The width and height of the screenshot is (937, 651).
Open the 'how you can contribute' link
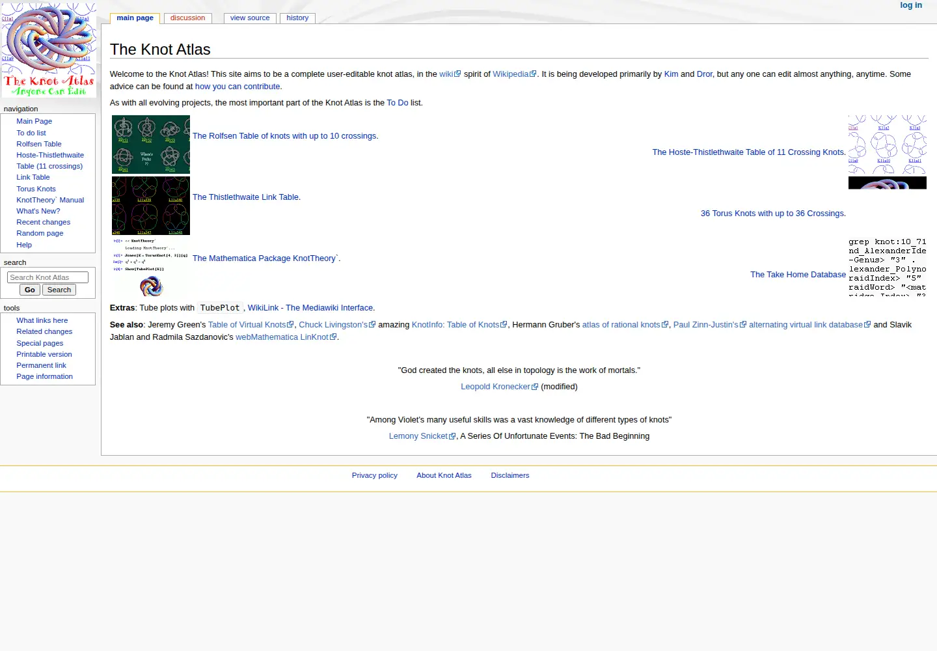[238, 87]
